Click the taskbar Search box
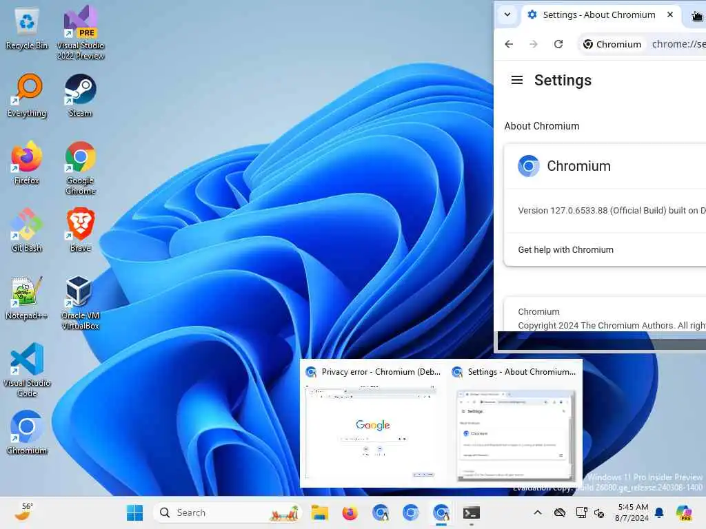 [x=228, y=512]
